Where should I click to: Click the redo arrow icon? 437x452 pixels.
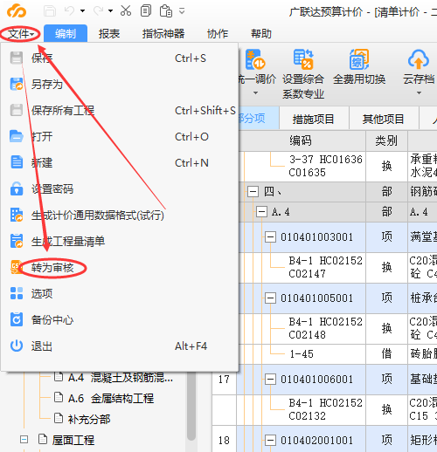pos(98,10)
